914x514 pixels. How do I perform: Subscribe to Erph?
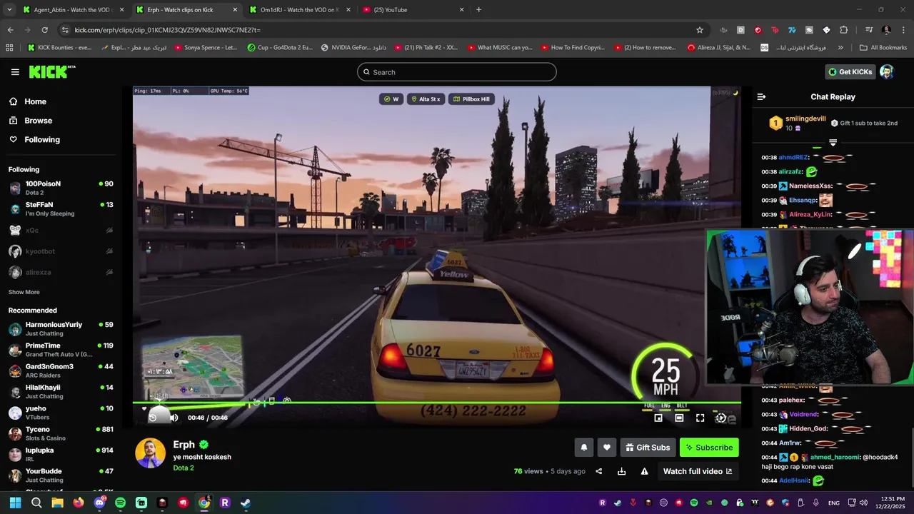pyautogui.click(x=709, y=448)
